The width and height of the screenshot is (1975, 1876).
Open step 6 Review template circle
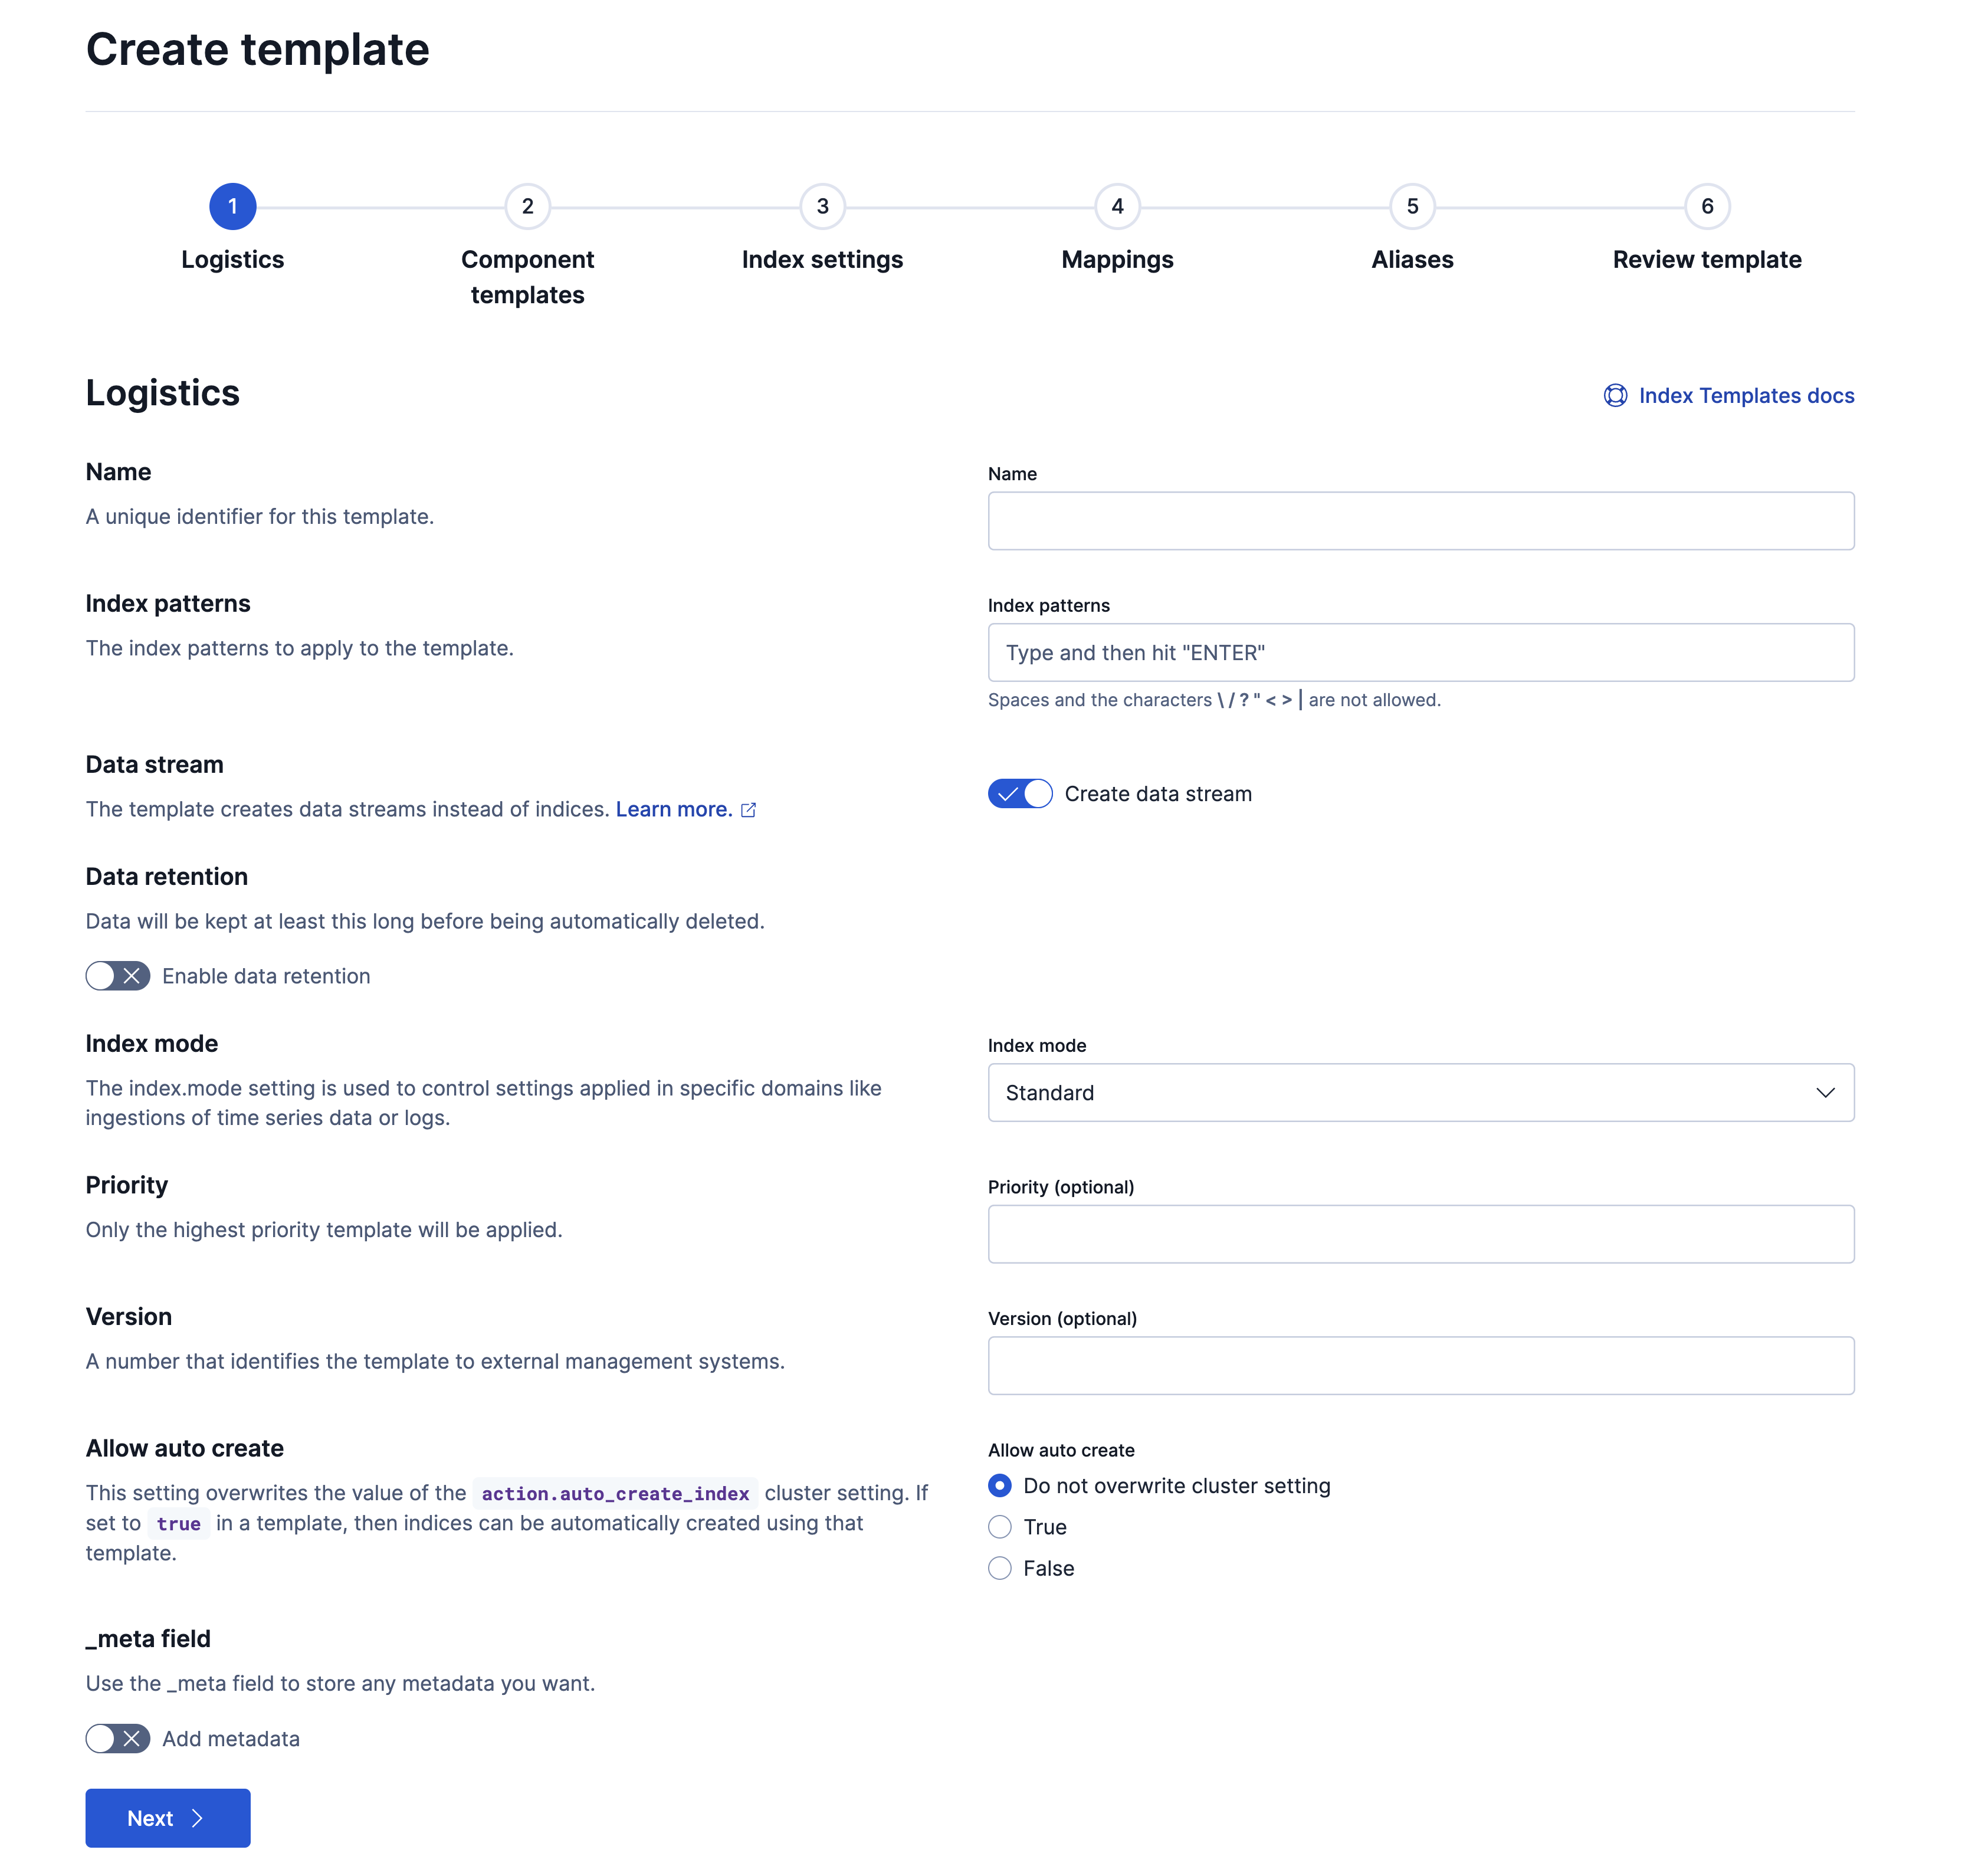click(1705, 207)
